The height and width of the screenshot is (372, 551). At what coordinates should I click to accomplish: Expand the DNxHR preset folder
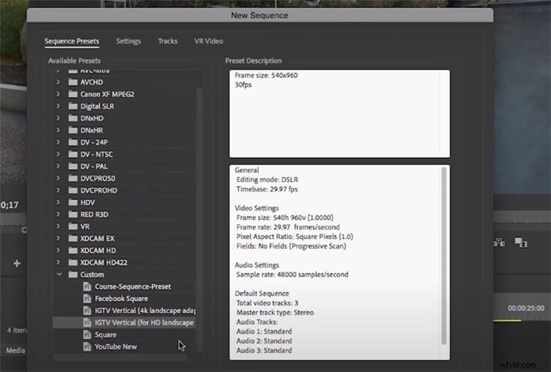point(58,130)
